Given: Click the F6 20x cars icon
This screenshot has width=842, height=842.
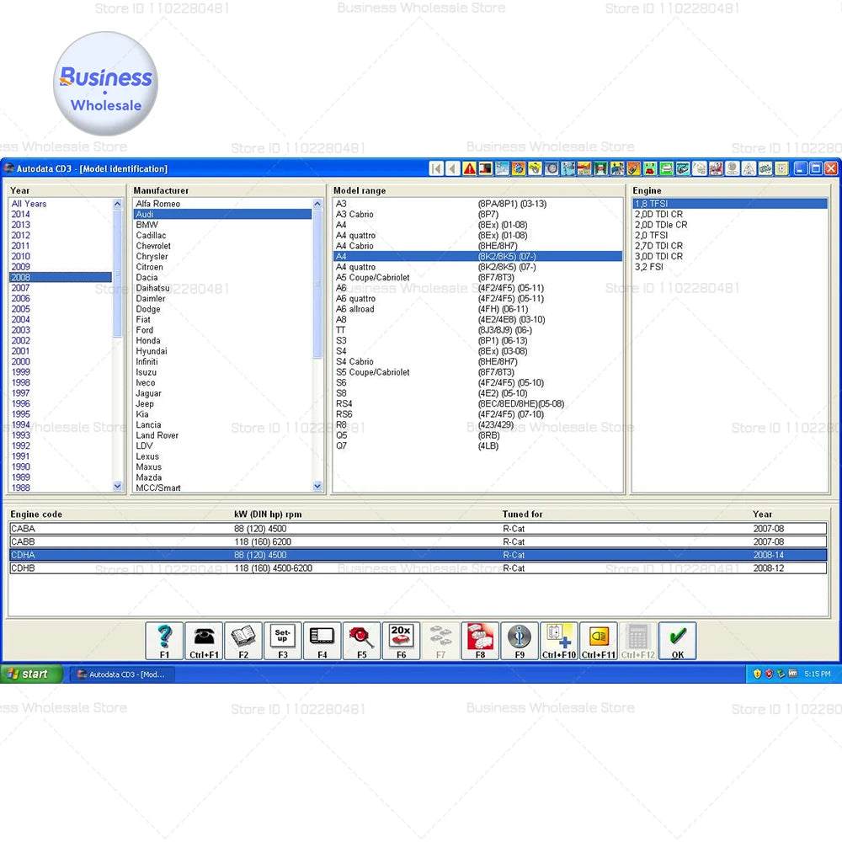Looking at the screenshot, I should coord(401,641).
